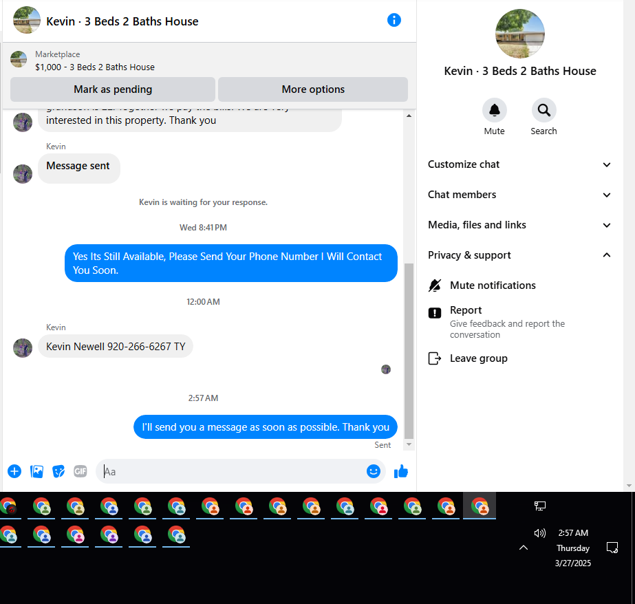The height and width of the screenshot is (604, 635).
Task: Open Windows notification center
Action: point(612,548)
